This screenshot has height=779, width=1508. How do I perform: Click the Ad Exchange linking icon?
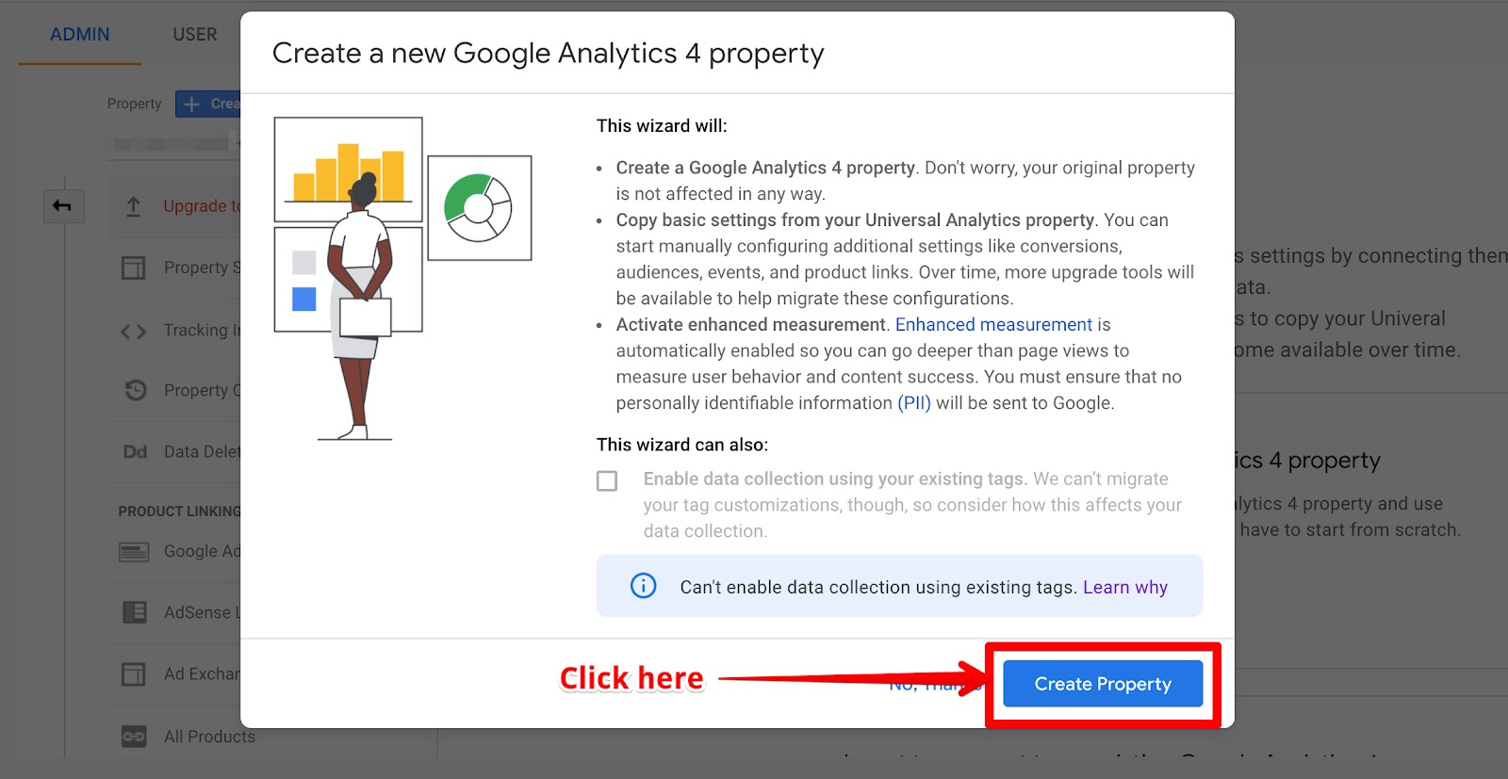click(x=134, y=674)
